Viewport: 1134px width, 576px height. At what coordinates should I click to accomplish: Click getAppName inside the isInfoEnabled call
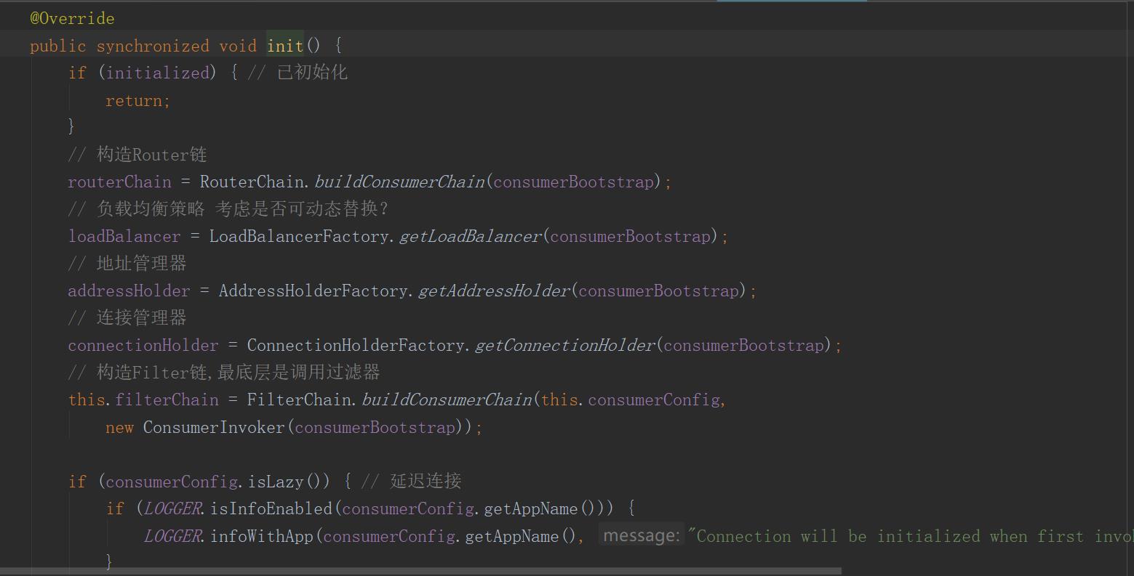pos(530,508)
